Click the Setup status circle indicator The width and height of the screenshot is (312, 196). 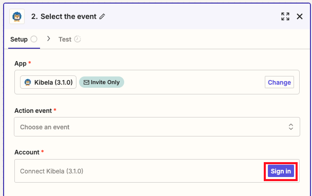34,39
